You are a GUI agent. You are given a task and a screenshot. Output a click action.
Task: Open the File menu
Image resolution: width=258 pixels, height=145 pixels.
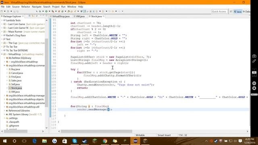pyautogui.click(x=3, y=6)
